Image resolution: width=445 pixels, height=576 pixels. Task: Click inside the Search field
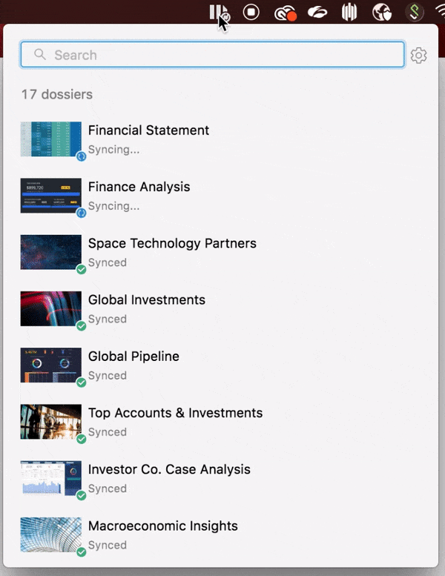click(222, 55)
